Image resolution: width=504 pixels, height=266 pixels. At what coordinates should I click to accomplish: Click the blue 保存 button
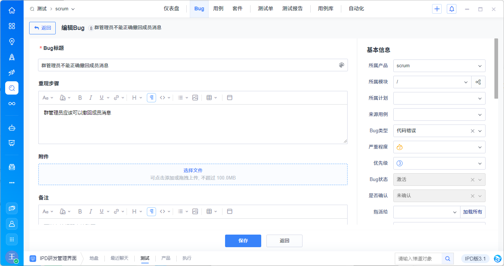(x=243, y=241)
